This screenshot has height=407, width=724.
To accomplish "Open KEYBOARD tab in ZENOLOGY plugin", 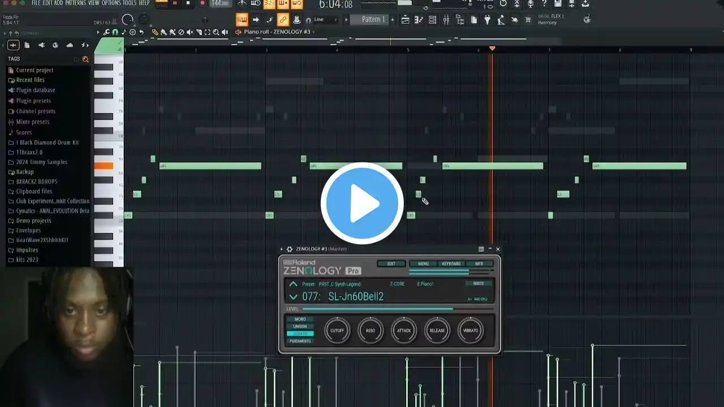I will tap(451, 263).
